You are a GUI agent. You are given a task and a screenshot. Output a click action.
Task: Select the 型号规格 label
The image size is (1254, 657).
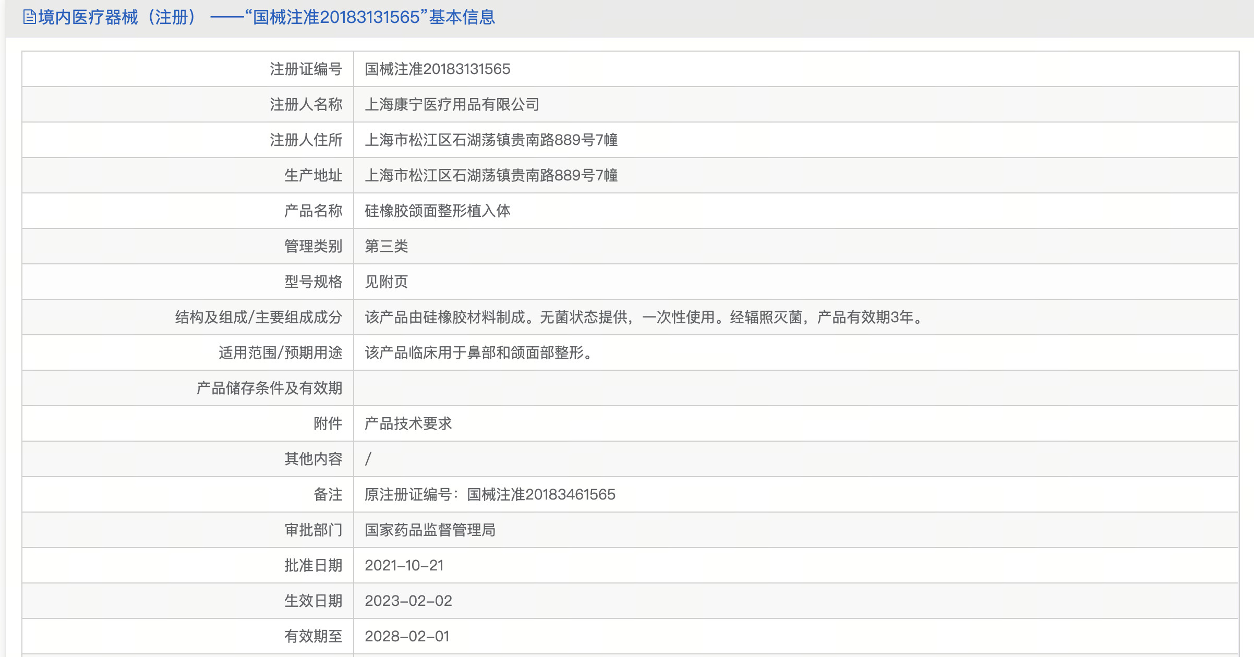313,282
